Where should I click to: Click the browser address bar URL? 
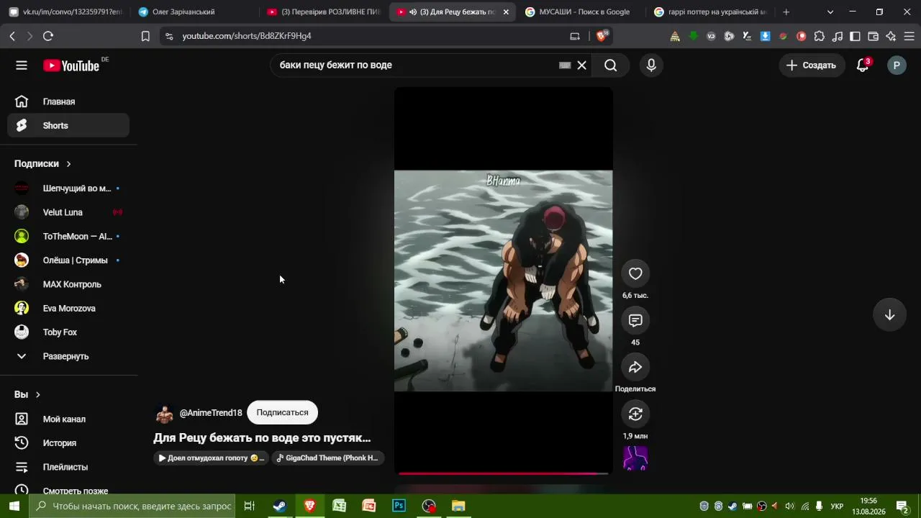[x=247, y=36]
